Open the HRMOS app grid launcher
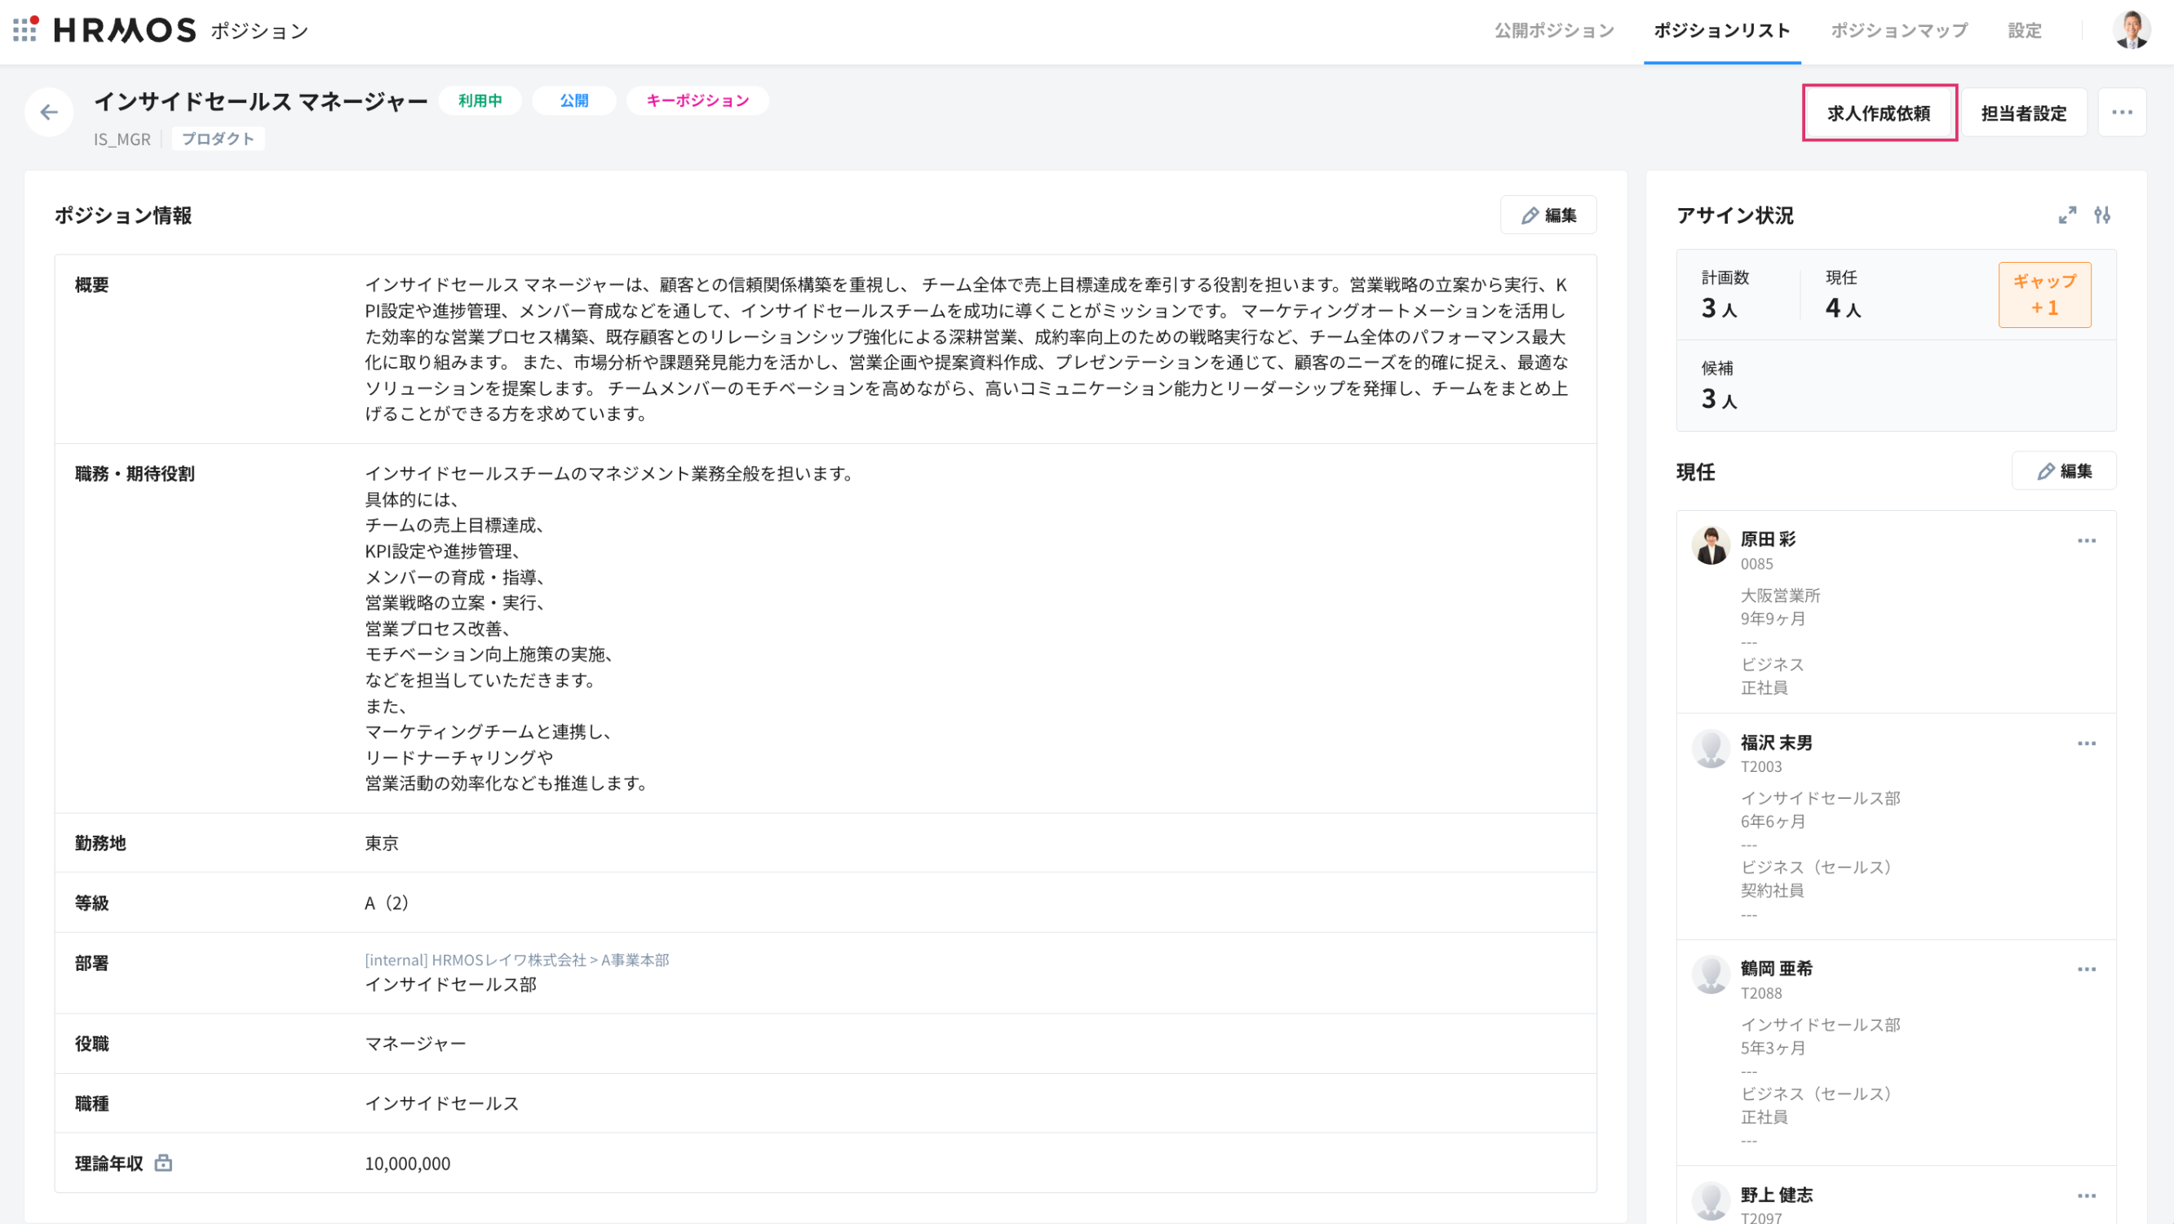The image size is (2174, 1224). [24, 29]
